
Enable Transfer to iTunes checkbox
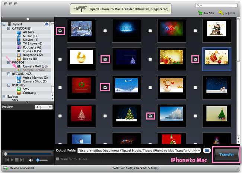(x=58, y=159)
